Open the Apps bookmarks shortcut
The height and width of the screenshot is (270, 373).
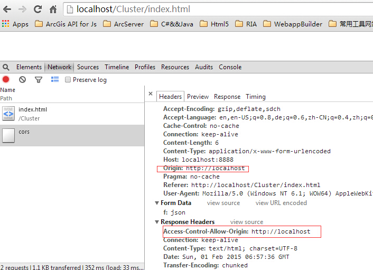(x=15, y=24)
